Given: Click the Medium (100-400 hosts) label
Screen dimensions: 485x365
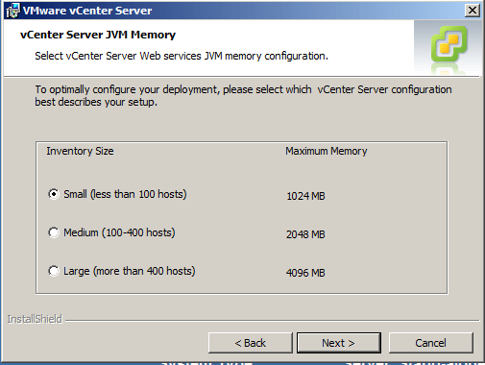Looking at the screenshot, I should [x=119, y=232].
